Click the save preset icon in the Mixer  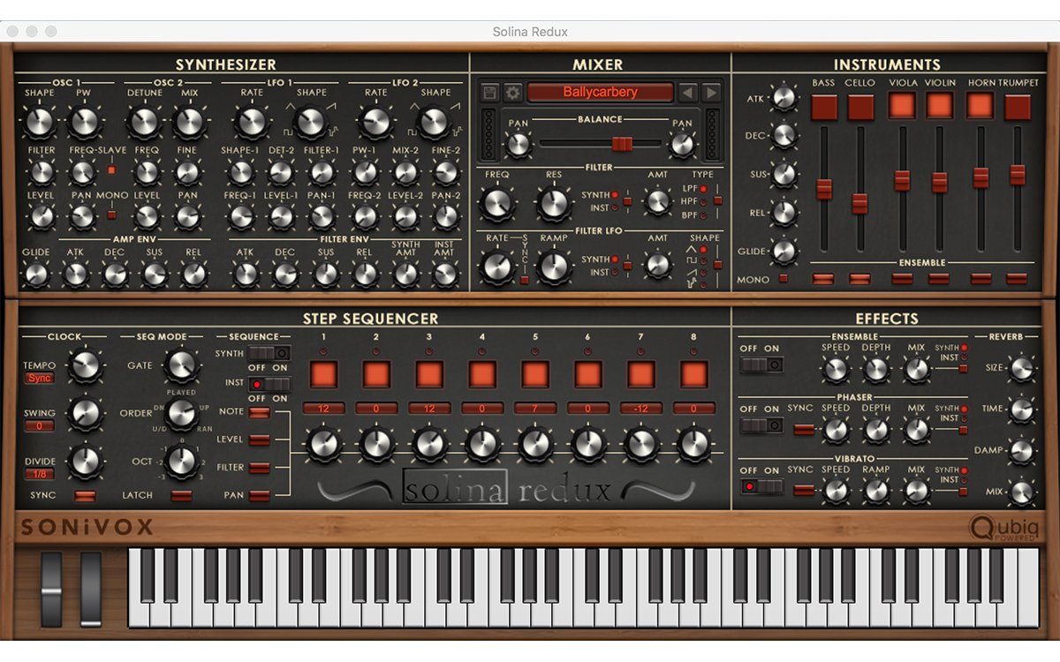pyautogui.click(x=489, y=93)
